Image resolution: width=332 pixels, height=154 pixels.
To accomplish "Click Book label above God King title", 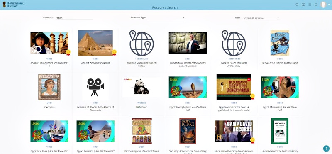I will 188,147.
